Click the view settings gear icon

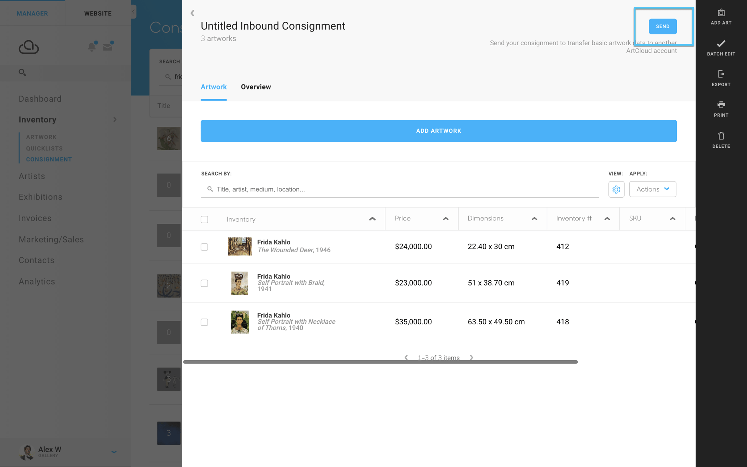[x=616, y=189]
